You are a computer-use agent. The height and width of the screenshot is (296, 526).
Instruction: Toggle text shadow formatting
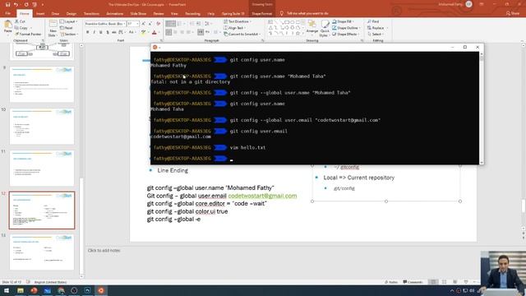click(108, 33)
